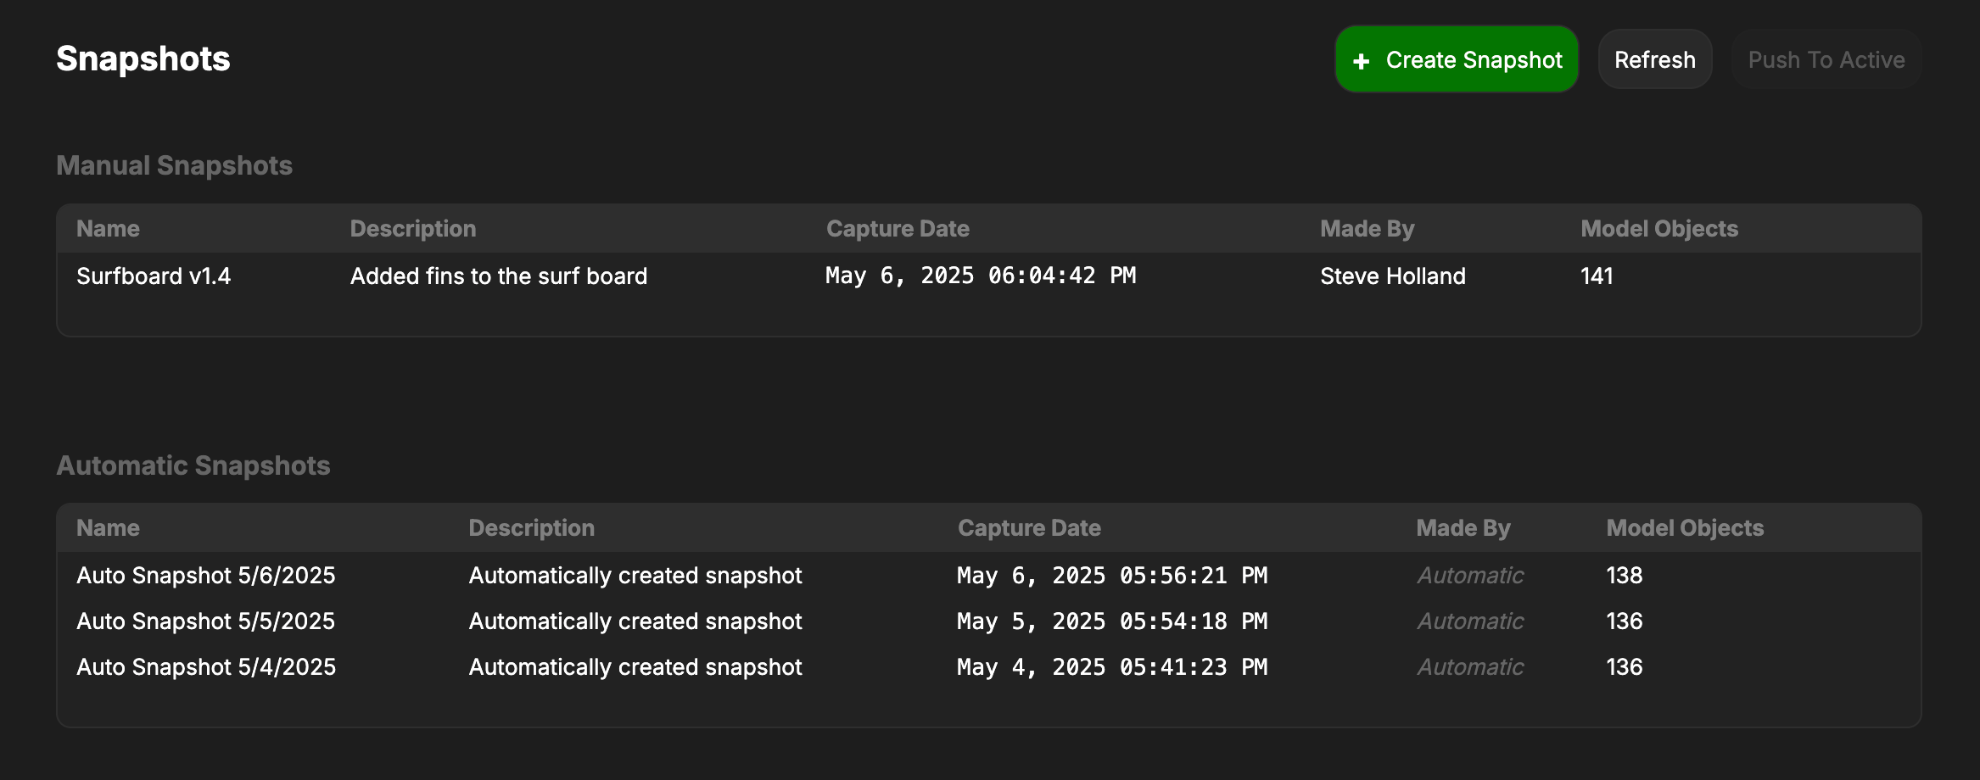
Task: Refresh the snapshots list
Action: click(1655, 59)
